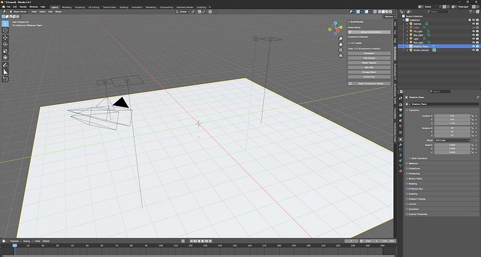Image resolution: width=481 pixels, height=257 pixels.
Task: Hide Key_Light with its eye icon
Action: tap(474, 35)
